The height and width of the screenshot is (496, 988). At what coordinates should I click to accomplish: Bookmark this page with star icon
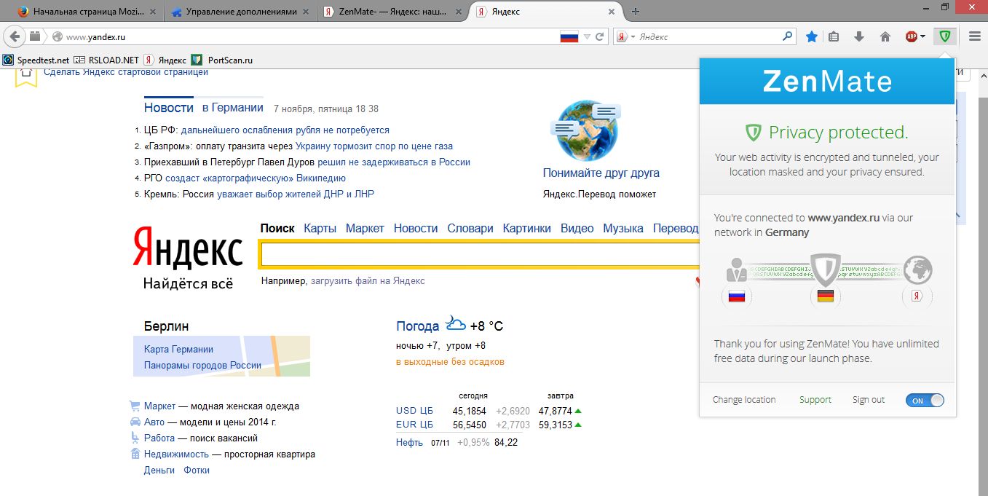[x=812, y=36]
